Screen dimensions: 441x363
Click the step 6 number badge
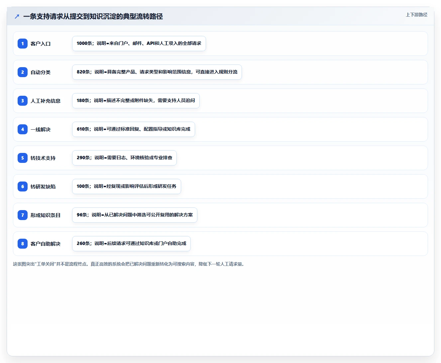(x=23, y=186)
